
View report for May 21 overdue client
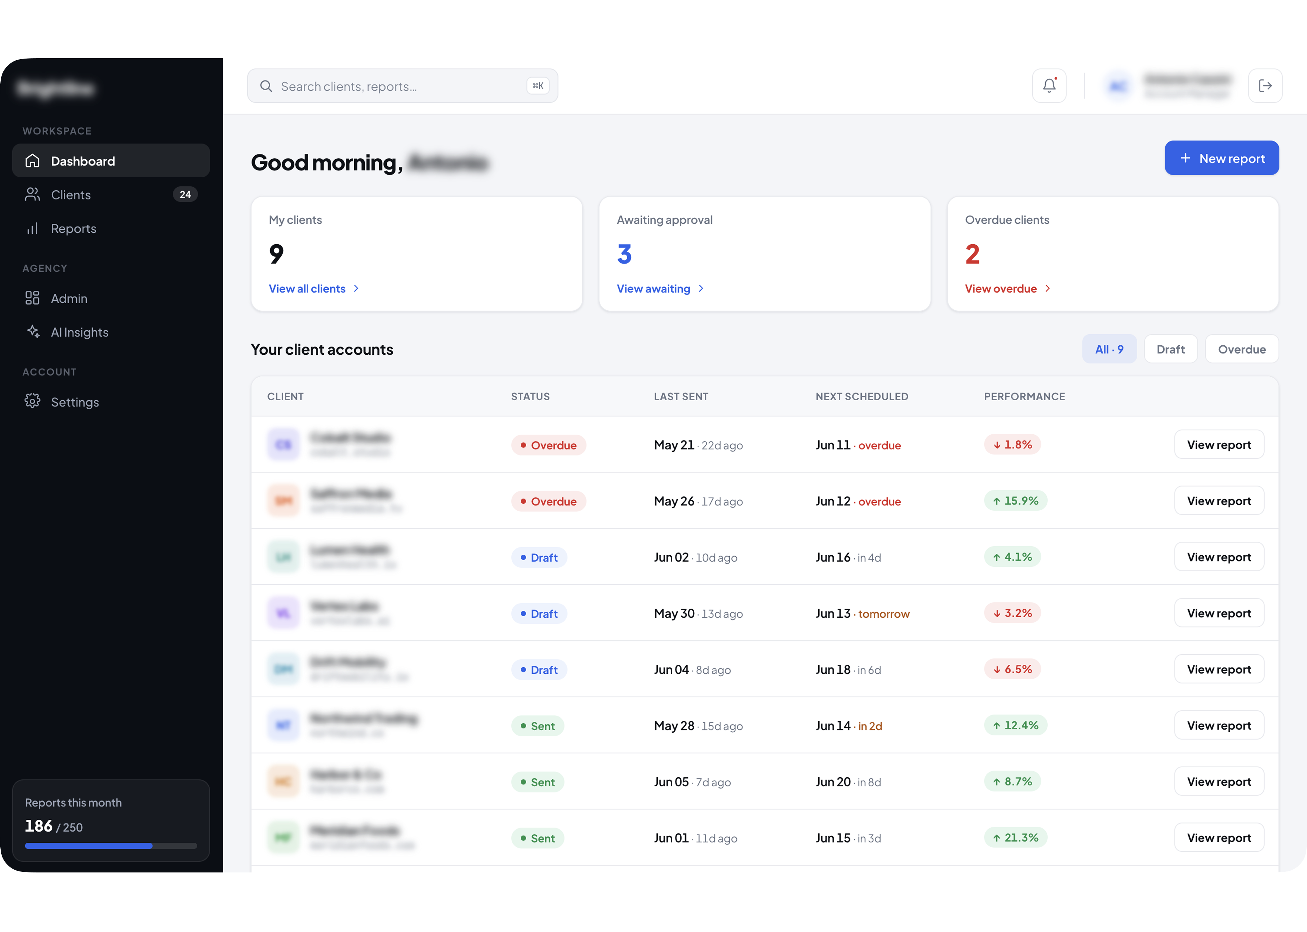coord(1219,445)
